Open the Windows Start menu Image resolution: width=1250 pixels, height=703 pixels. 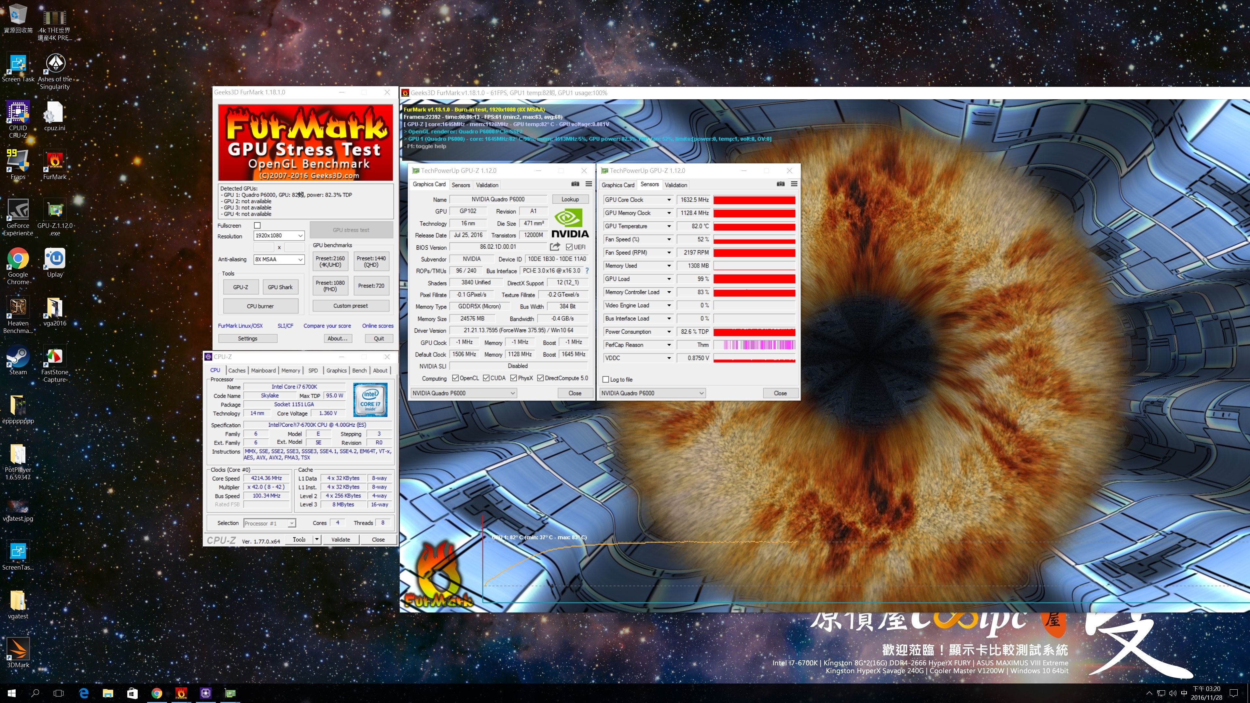point(12,693)
